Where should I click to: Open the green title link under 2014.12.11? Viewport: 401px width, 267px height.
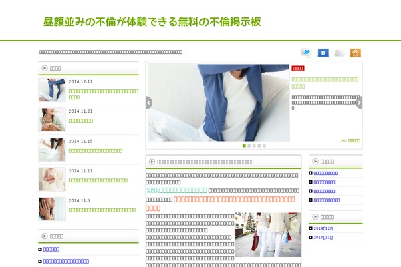point(104,94)
